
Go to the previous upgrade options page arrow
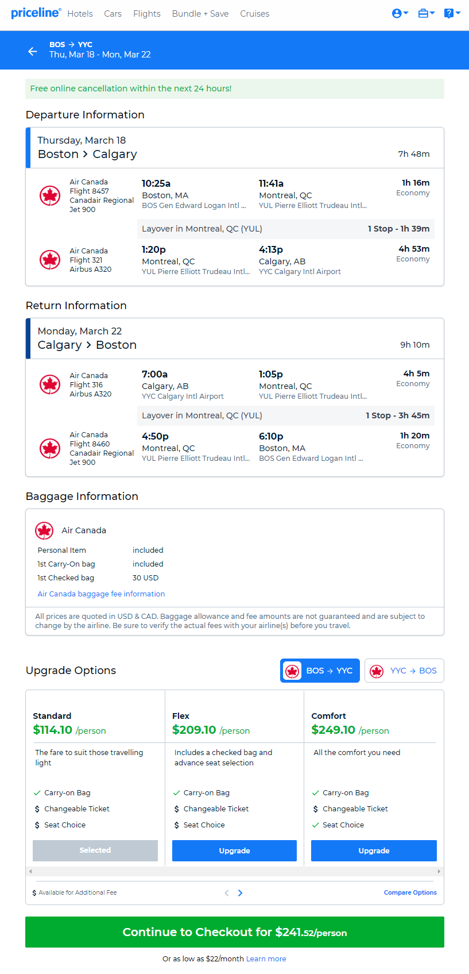point(227,892)
